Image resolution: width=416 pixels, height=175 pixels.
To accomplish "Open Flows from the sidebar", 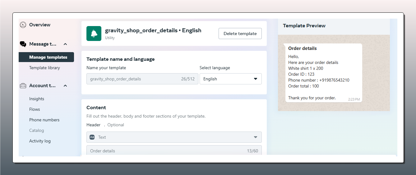I will tap(35, 109).
